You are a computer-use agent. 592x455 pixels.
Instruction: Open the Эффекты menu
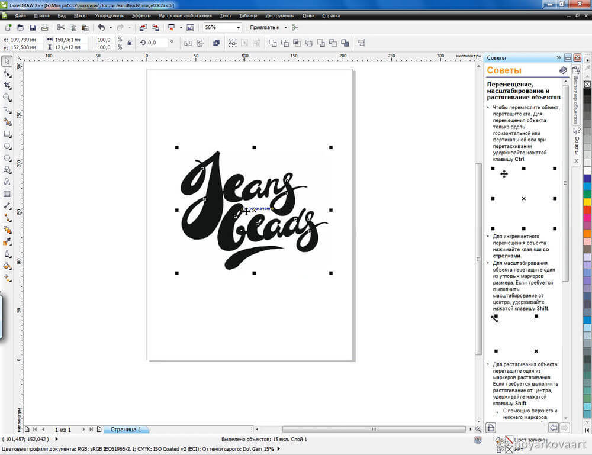coord(141,16)
